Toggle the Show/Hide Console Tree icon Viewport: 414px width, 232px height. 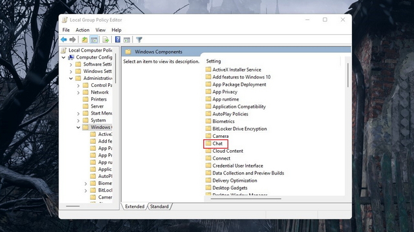(94, 40)
